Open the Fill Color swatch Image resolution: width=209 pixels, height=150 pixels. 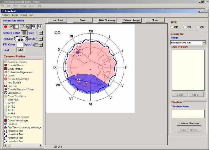click(x=20, y=44)
